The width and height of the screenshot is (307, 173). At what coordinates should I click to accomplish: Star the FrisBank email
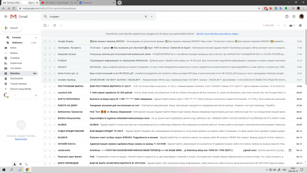click(x=50, y=61)
